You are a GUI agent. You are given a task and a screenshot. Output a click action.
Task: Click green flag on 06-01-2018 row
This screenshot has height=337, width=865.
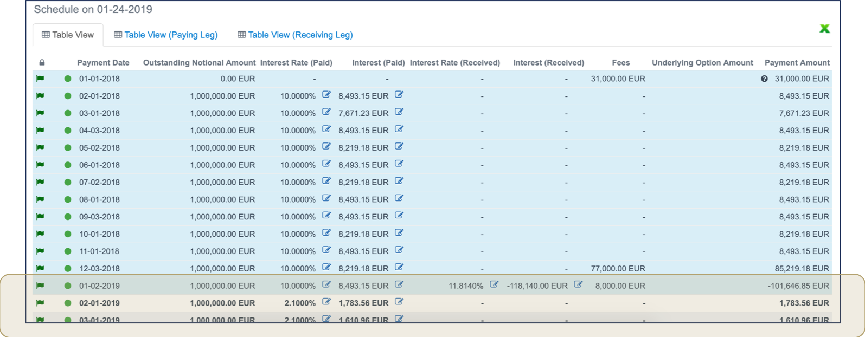40,165
